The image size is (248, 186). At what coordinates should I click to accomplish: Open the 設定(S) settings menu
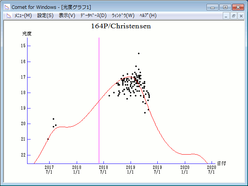pyautogui.click(x=45, y=15)
